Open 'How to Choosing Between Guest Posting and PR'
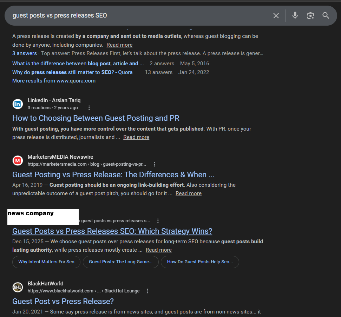This screenshot has height=317, width=341. point(96,118)
